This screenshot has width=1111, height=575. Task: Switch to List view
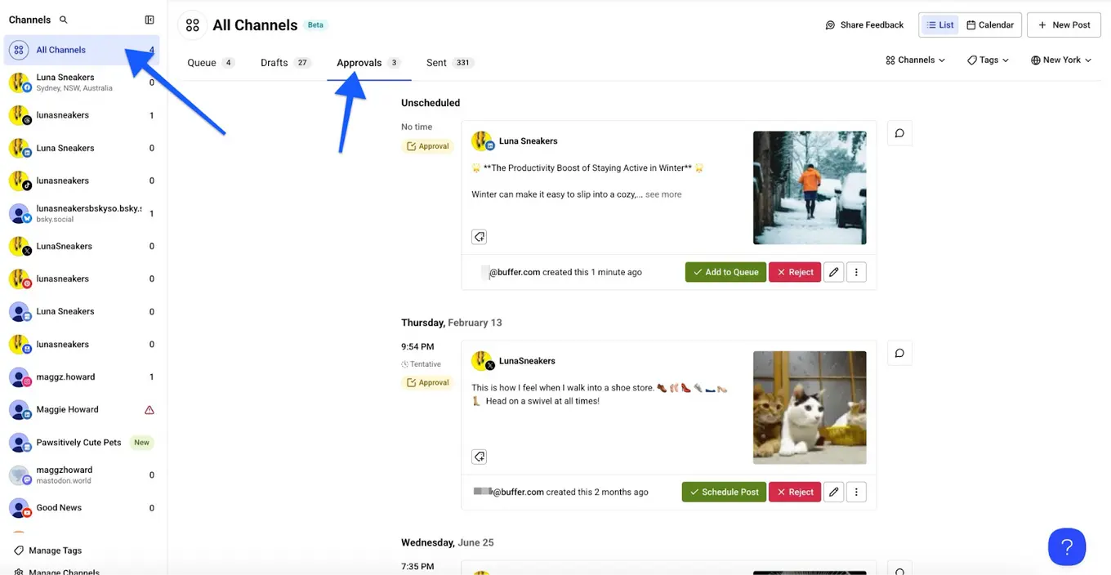[x=939, y=25]
